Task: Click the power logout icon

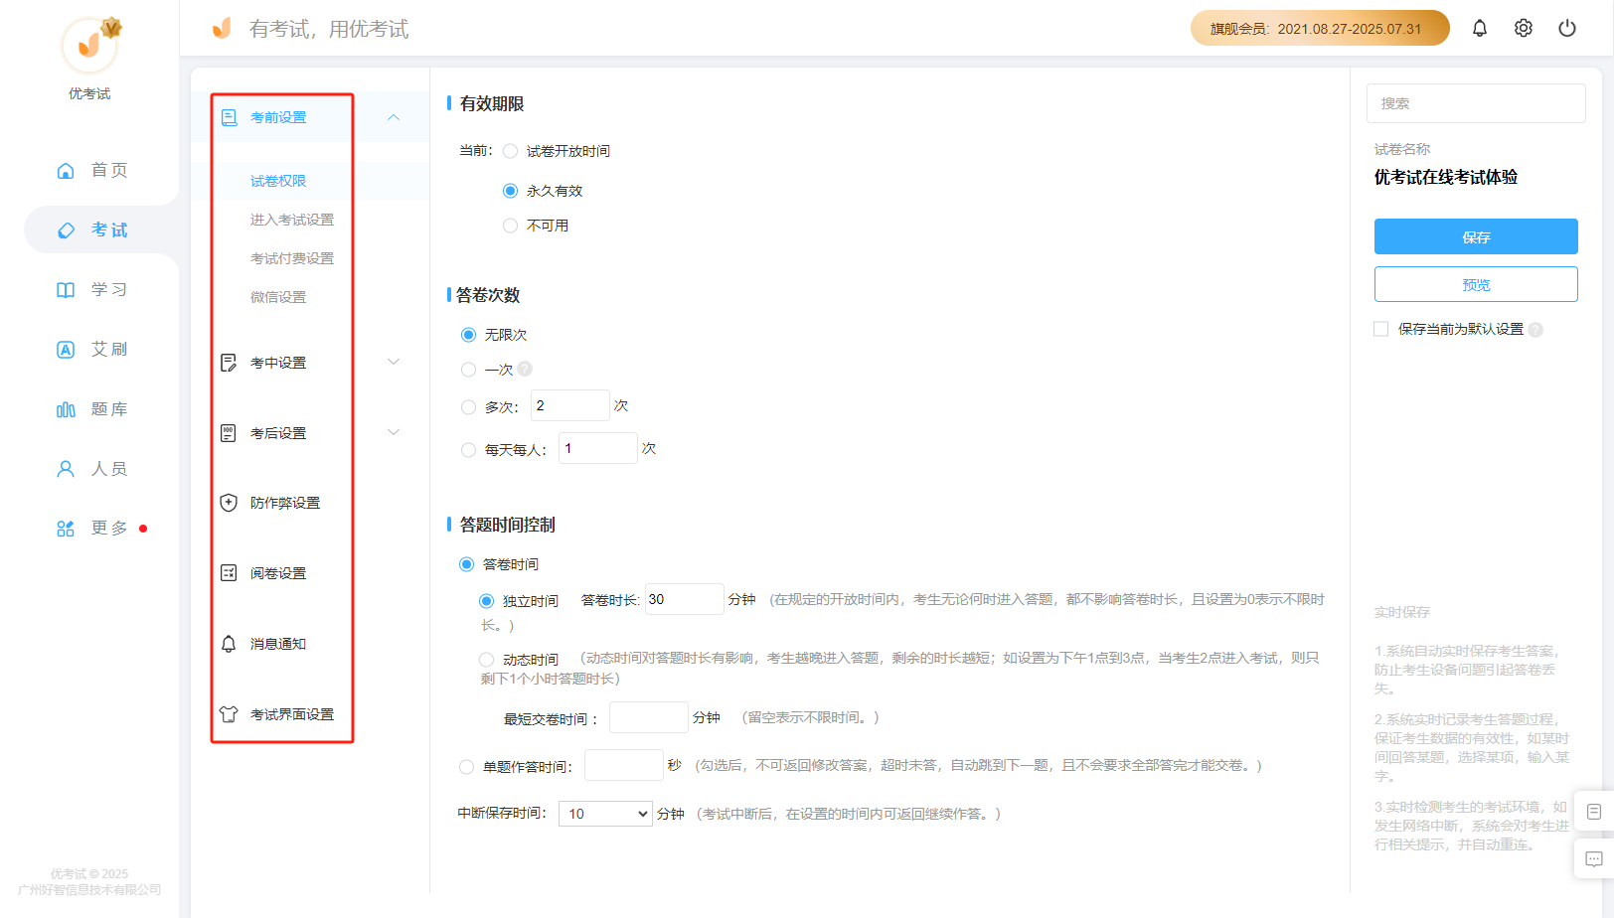Action: pos(1567,28)
